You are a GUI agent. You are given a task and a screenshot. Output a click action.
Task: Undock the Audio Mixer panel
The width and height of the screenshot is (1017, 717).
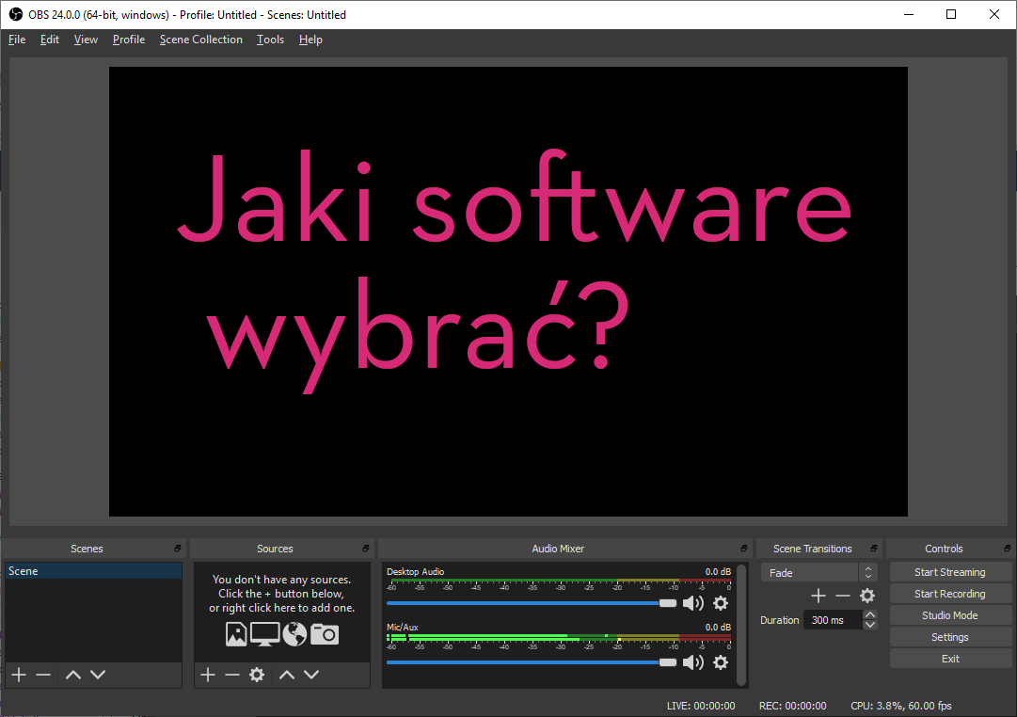(x=744, y=549)
